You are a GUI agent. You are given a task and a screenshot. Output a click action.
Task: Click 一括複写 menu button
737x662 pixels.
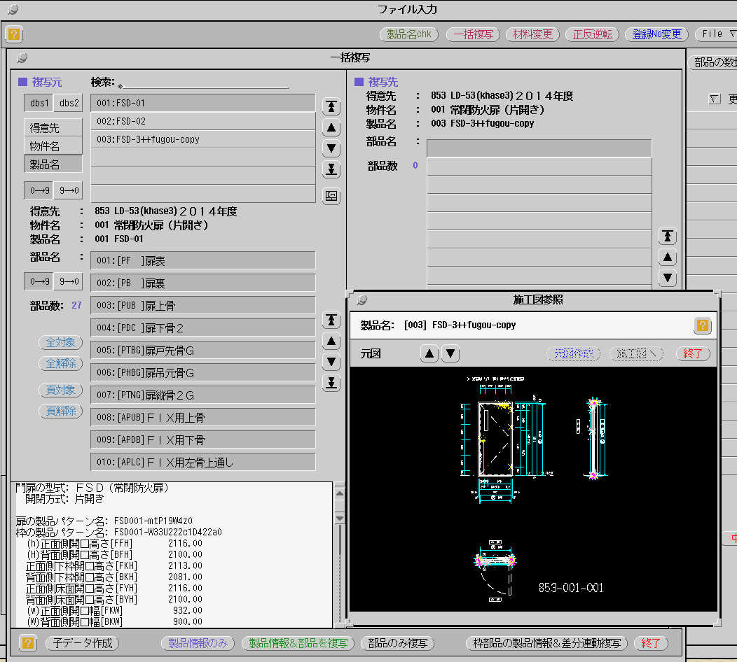[x=474, y=34]
